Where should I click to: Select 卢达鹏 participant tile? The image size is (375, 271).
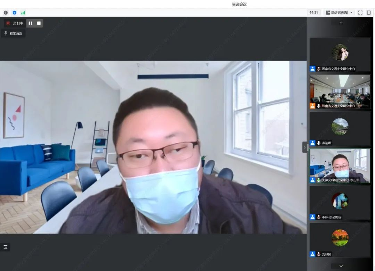point(340,128)
